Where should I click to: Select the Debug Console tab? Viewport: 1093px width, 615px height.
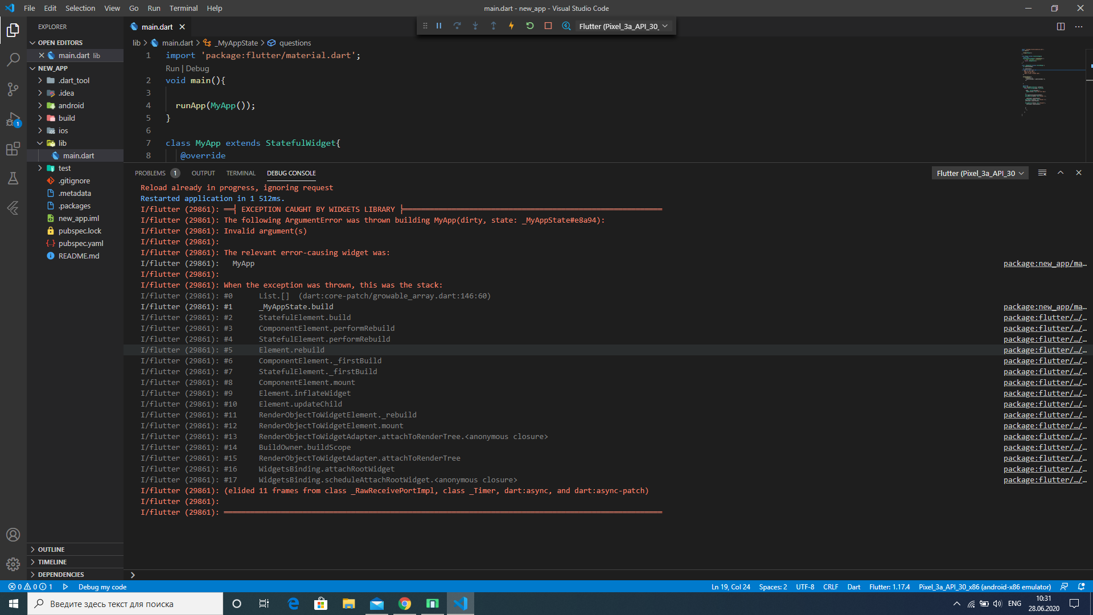[291, 173]
